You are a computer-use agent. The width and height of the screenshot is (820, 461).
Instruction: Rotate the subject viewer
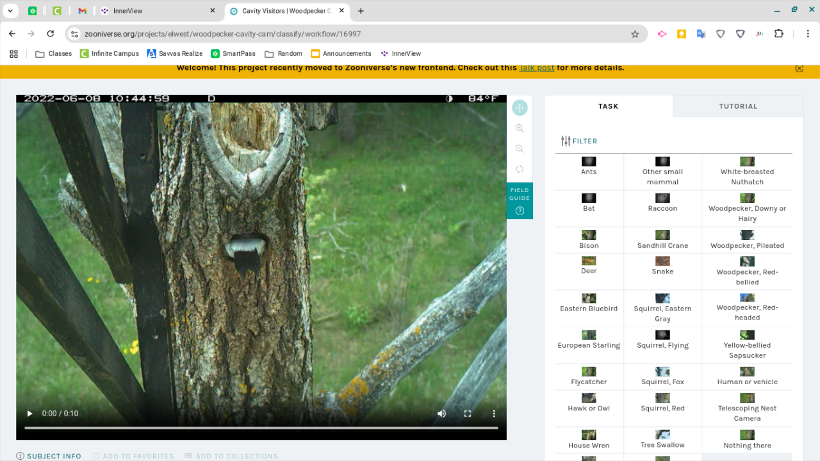520,169
